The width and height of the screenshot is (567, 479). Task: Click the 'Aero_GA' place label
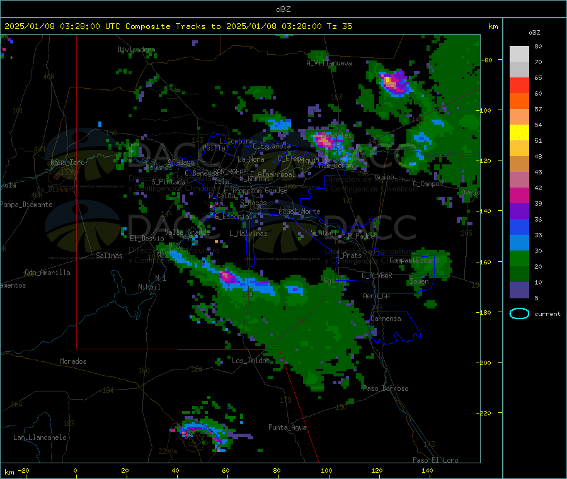[377, 296]
